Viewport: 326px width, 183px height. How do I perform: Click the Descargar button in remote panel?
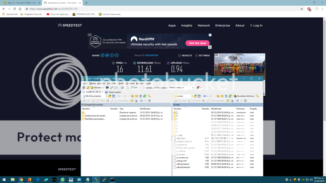(181, 101)
